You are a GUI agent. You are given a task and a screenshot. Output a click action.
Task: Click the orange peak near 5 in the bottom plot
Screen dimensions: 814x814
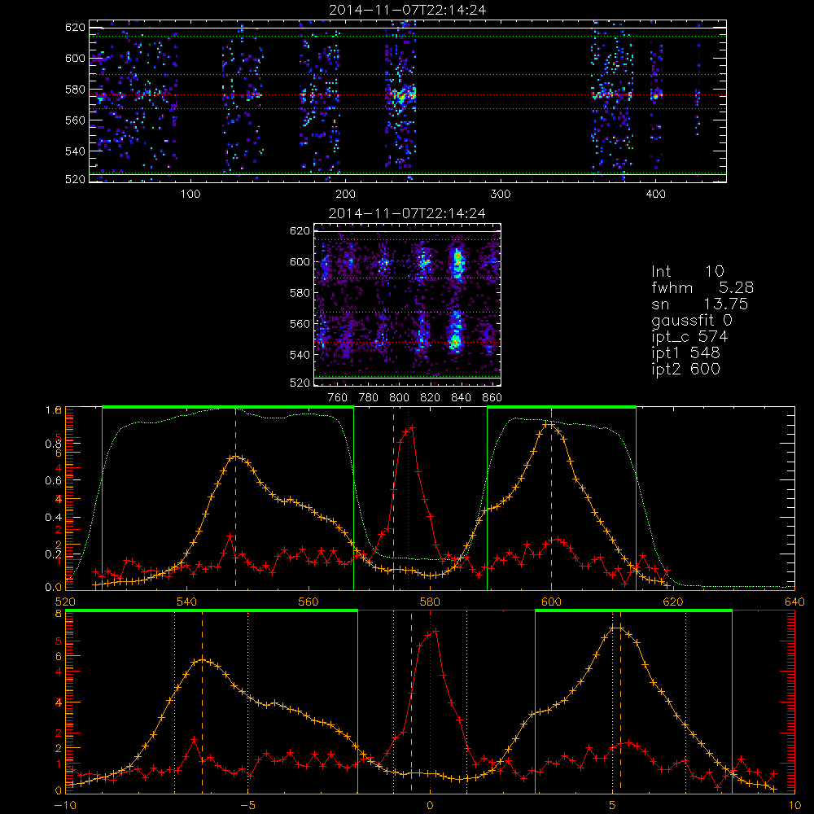(x=617, y=628)
